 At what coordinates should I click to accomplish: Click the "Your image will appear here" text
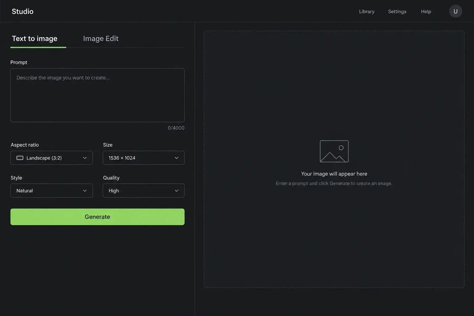[x=334, y=174]
